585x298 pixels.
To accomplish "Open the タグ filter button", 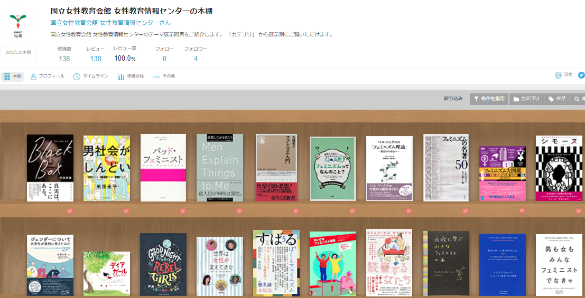I will pos(556,99).
